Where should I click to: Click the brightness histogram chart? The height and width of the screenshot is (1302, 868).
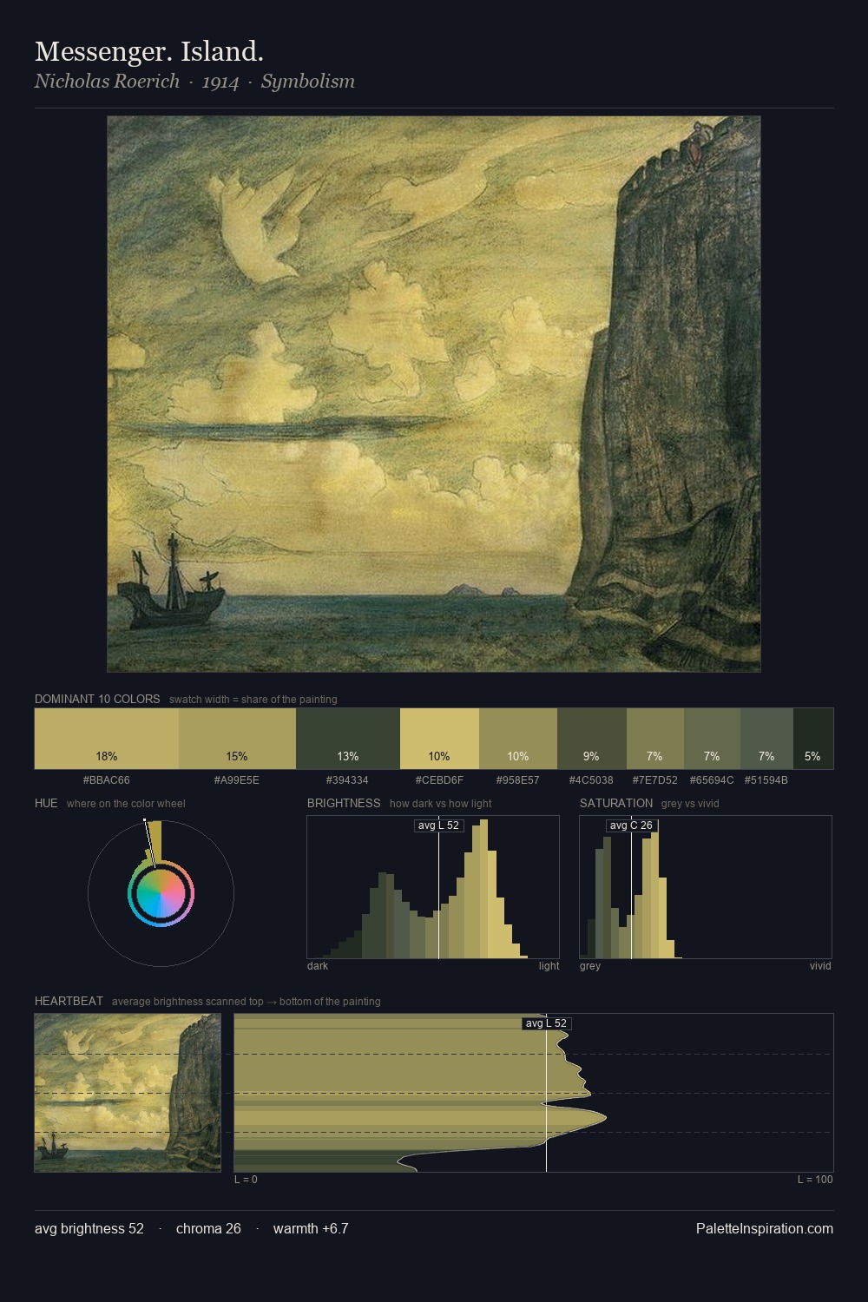[433, 887]
